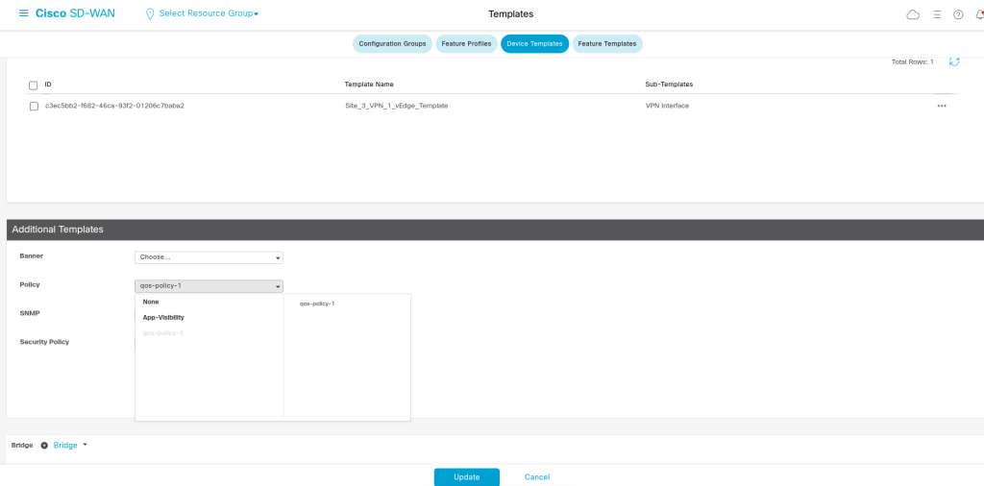This screenshot has width=984, height=486.
Task: Open row actions ellipsis for Site_3_VPN_1_vEdge_Template
Action: click(942, 106)
